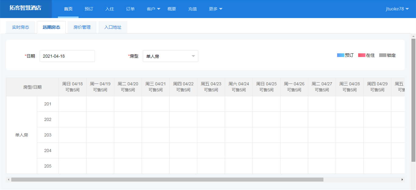This screenshot has width=416, height=190.
Task: Select room 202 cell under 04/20
Action: click(128, 119)
